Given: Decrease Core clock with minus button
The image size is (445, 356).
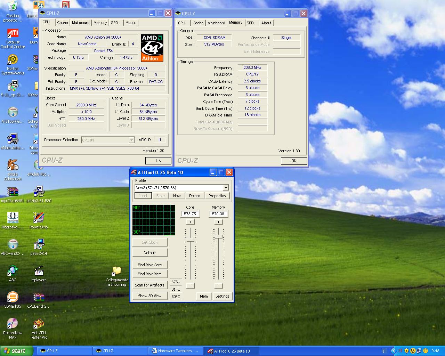Looking at the screenshot, I should pos(190,286).
